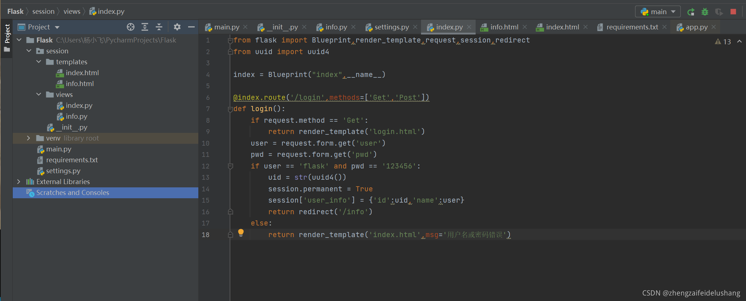Image resolution: width=746 pixels, height=301 pixels.
Task: Click the Rerun 'main' icon
Action: (691, 12)
